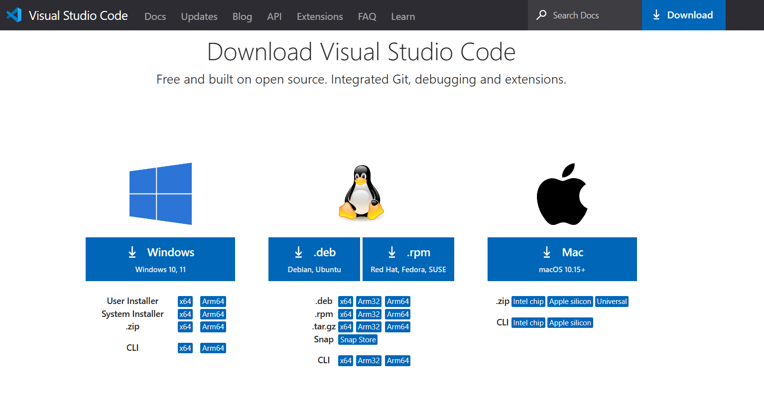Click the 'Download Visual Studio Code' heading
The height and width of the screenshot is (405, 764).
click(361, 52)
